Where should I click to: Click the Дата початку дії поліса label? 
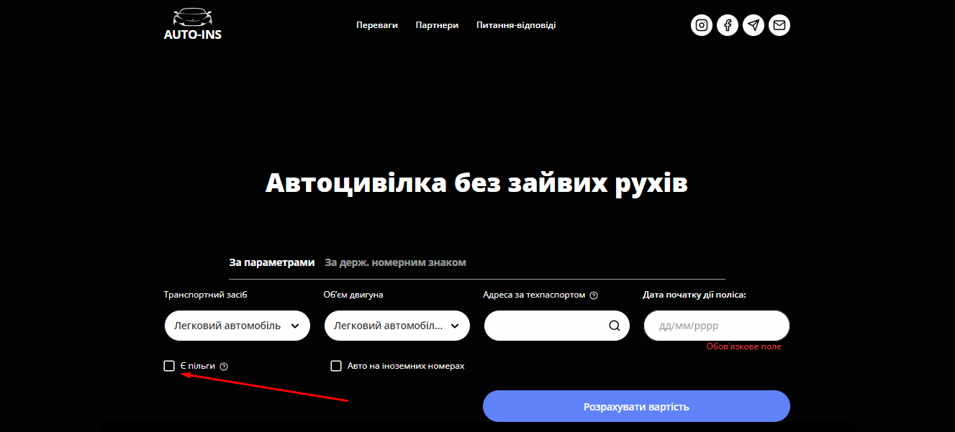coord(694,295)
